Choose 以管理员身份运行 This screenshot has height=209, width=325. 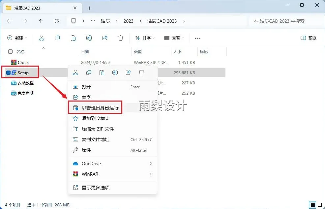tap(113, 108)
